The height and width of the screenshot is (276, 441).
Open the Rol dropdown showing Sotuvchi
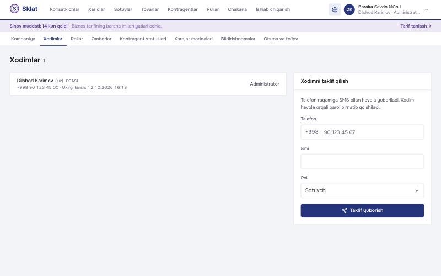coord(362,190)
